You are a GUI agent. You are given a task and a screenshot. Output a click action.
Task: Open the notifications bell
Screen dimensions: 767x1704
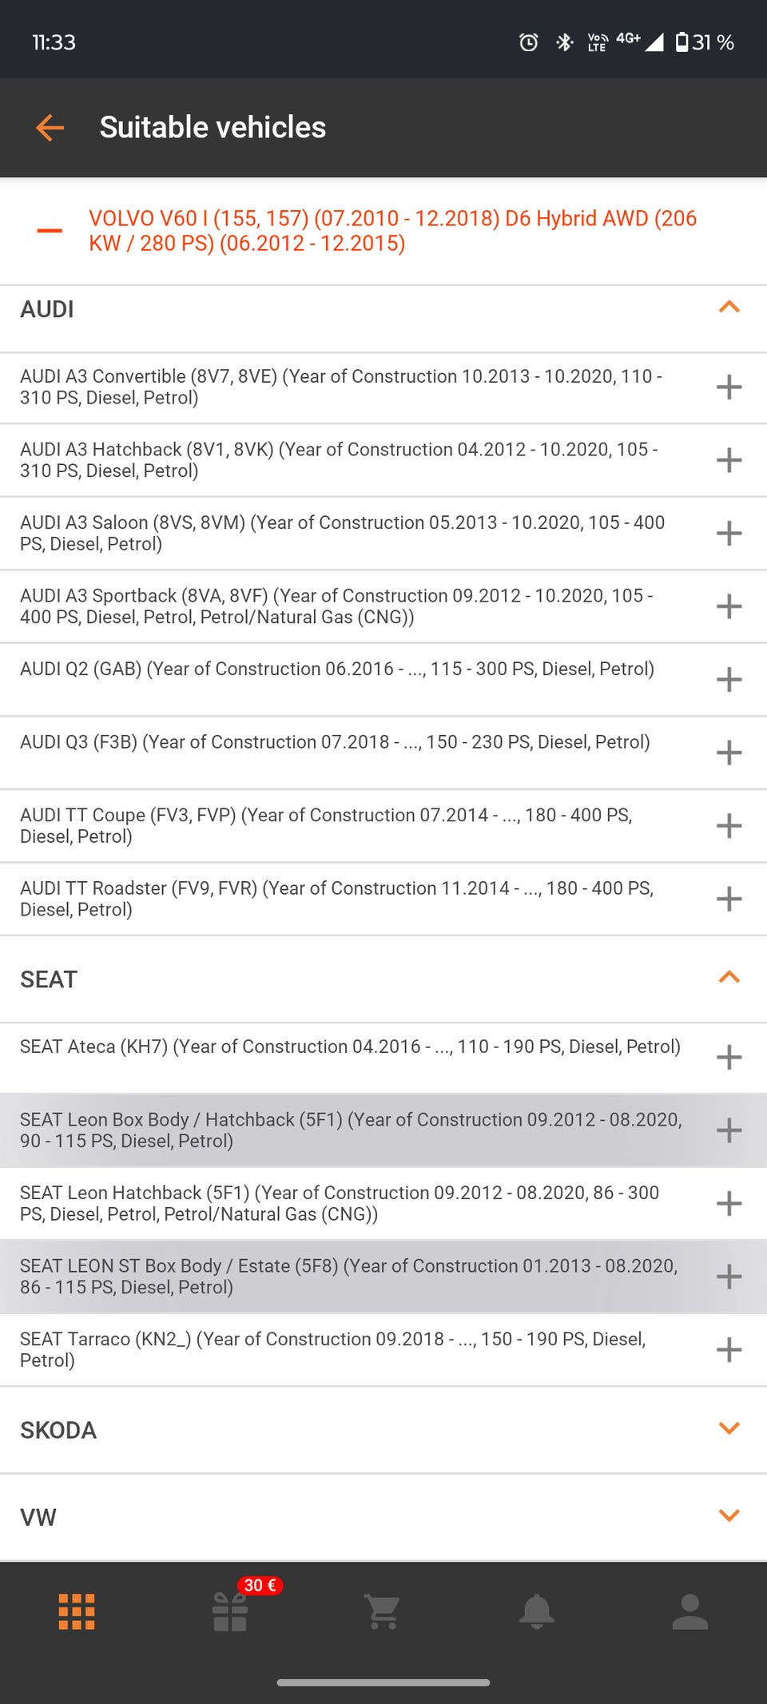pos(537,1611)
